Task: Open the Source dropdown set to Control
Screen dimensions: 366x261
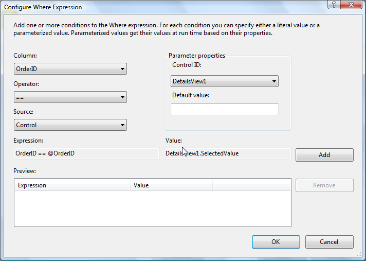Action: tap(70, 125)
